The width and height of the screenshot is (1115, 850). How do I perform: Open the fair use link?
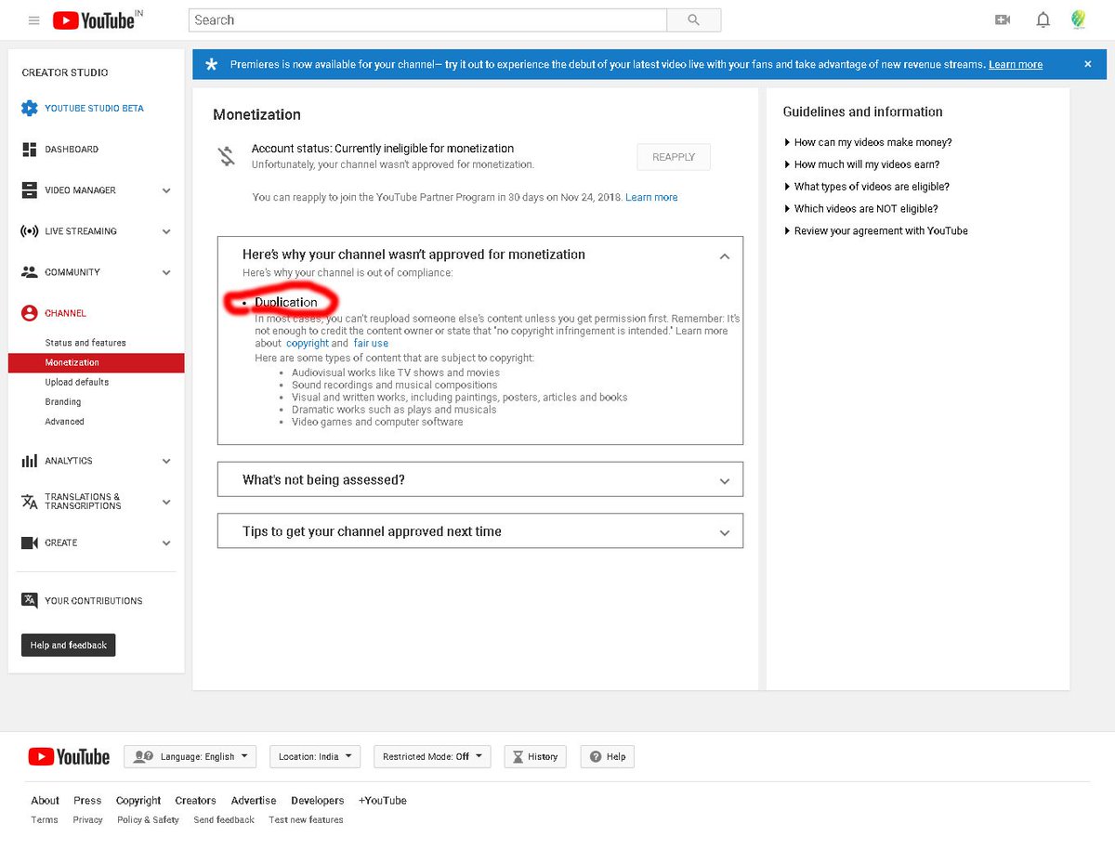pos(371,343)
